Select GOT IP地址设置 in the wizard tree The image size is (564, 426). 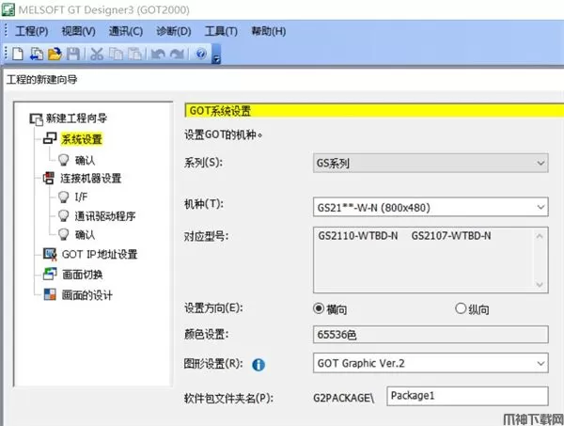point(99,254)
